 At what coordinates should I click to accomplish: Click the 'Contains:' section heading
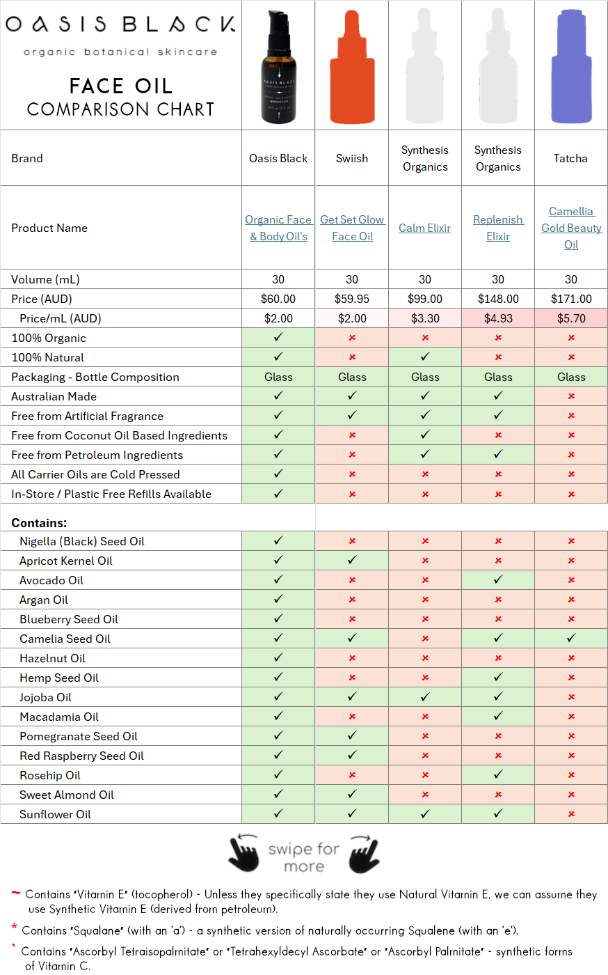(x=39, y=523)
